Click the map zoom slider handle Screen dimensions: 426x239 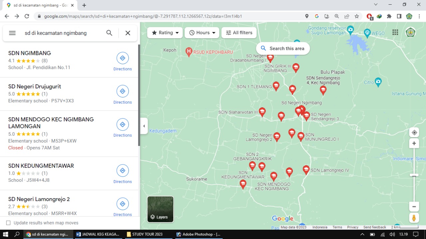tap(414, 175)
